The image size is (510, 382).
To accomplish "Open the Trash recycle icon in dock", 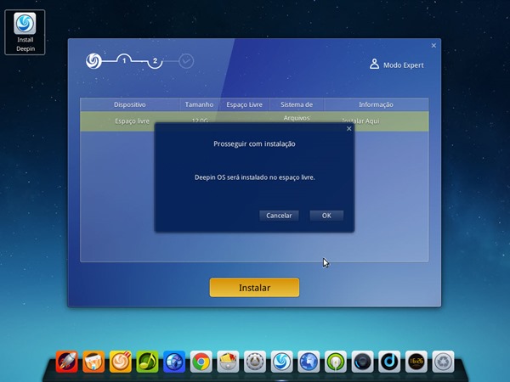I will (443, 362).
